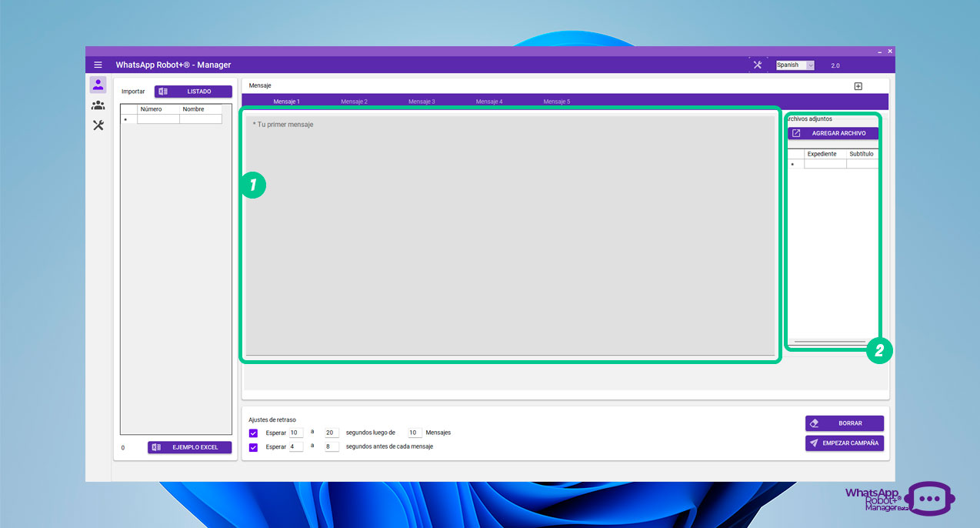Click the first message text area
Screen dimensions: 980x528
[x=510, y=236]
